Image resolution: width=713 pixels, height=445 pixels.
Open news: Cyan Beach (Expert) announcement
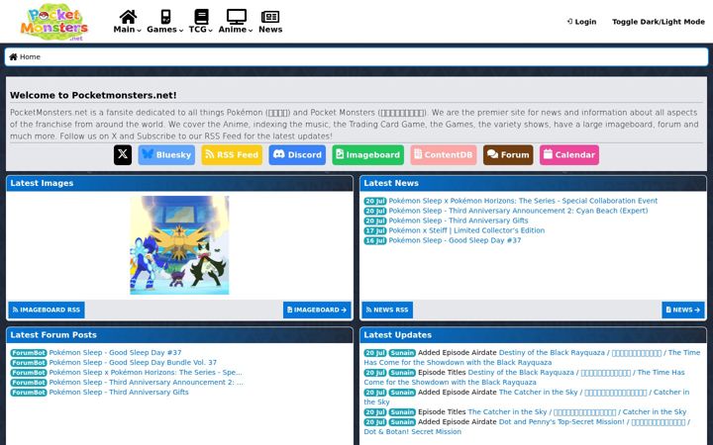coord(518,211)
